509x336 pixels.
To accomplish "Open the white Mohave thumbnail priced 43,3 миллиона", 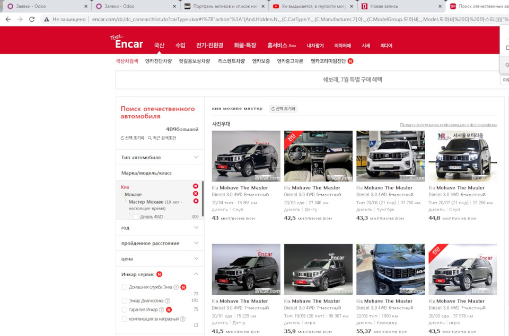I will tap(391, 156).
